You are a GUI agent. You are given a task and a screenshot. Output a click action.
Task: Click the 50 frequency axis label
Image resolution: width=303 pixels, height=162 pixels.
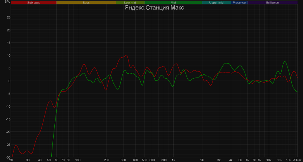coord(49,160)
